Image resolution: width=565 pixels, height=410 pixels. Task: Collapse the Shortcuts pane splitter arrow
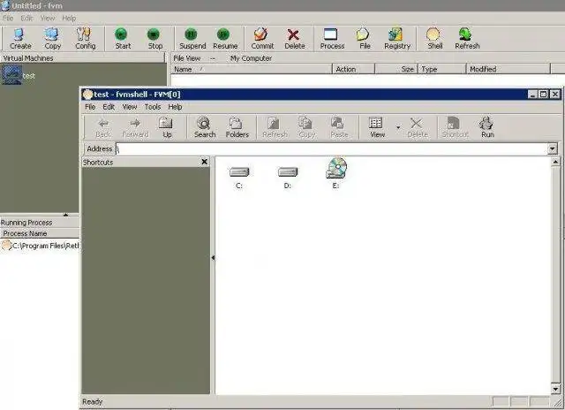point(213,258)
